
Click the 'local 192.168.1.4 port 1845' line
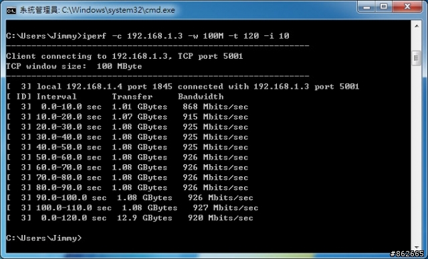coord(183,87)
